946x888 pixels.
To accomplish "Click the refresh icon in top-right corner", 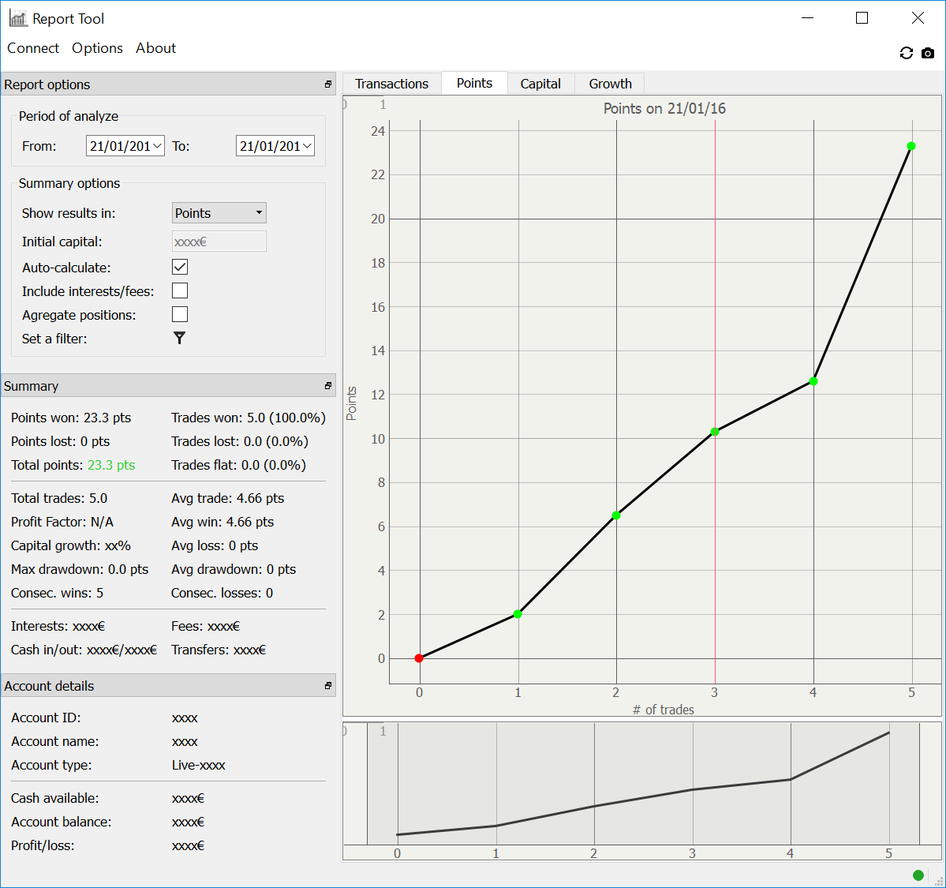I will [x=906, y=53].
